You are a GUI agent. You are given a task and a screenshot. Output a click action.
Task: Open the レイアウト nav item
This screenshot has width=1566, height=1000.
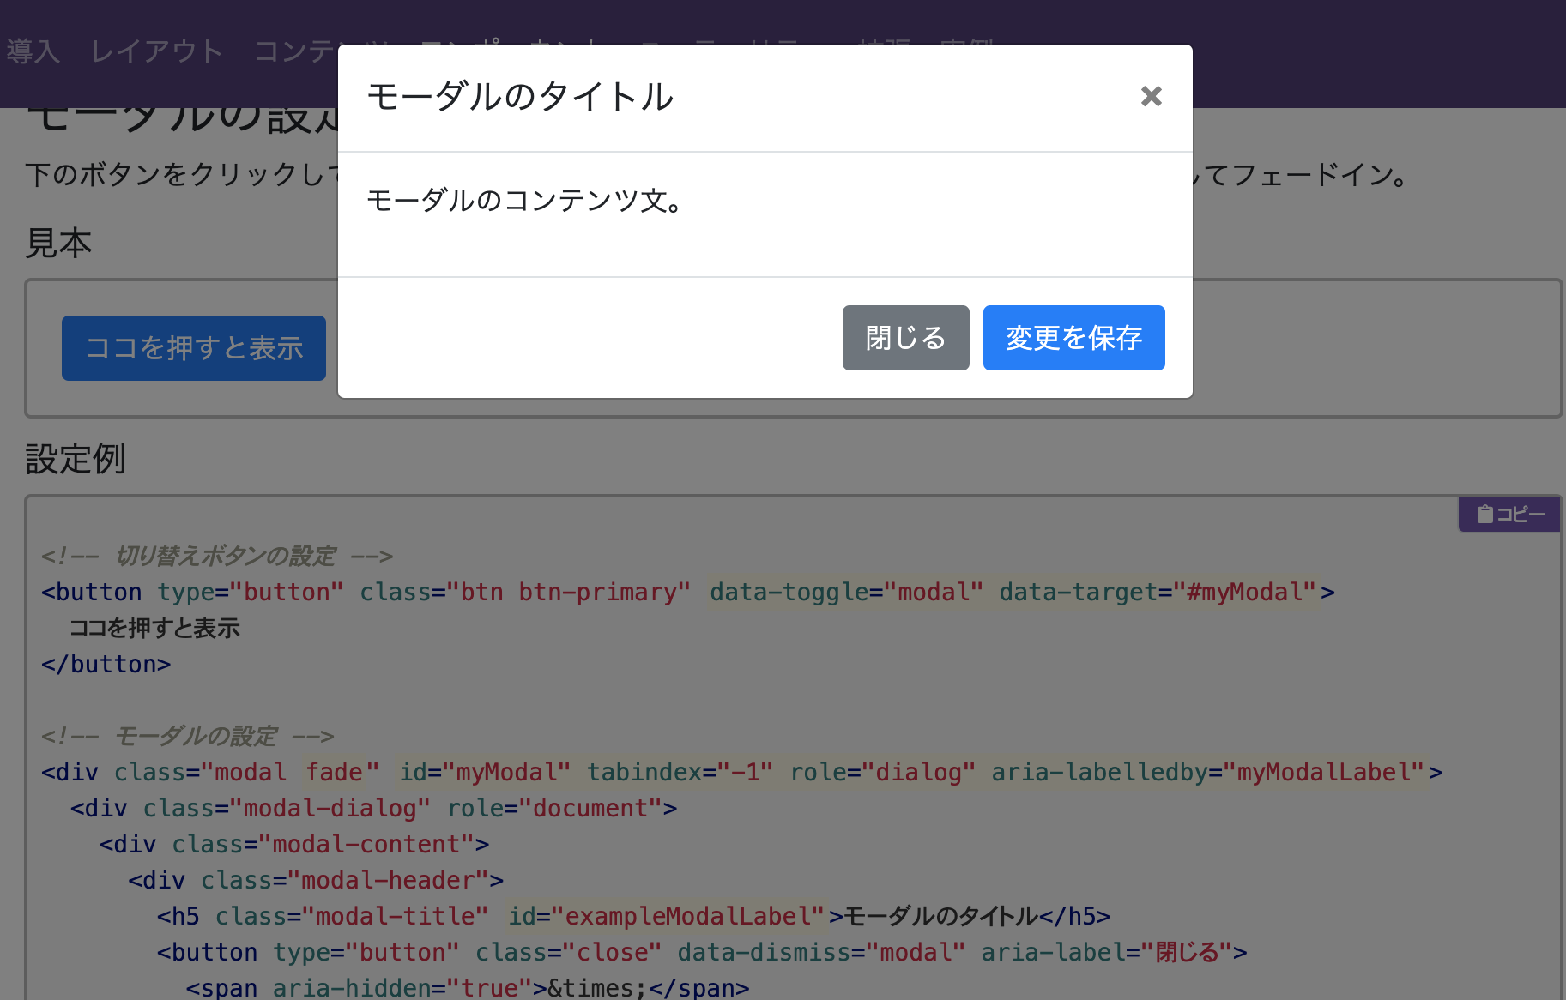[x=157, y=51]
